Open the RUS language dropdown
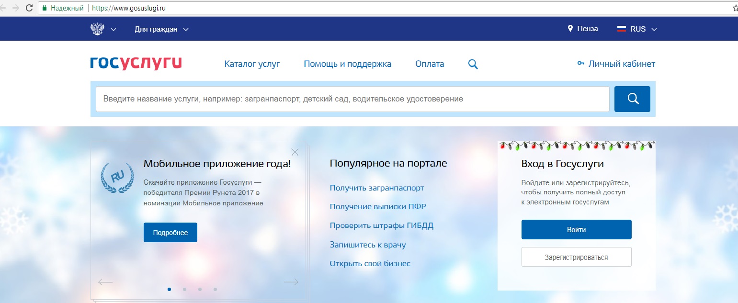738x303 pixels. [x=643, y=29]
